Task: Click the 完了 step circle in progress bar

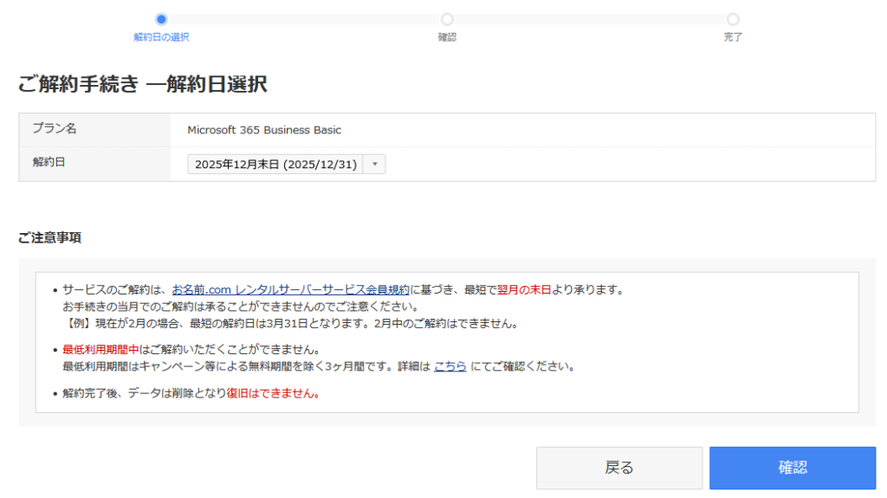Action: point(733,19)
